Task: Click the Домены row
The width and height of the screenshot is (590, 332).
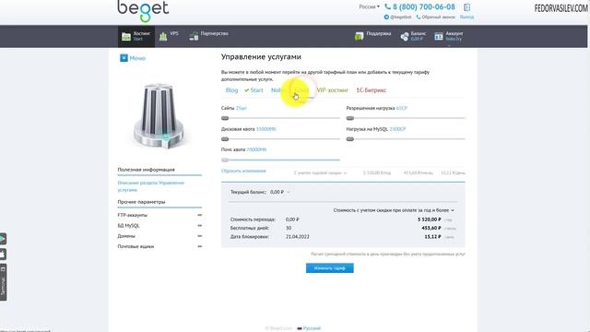Action: (x=159, y=236)
